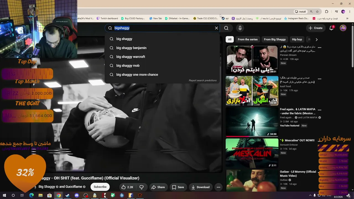Viewport: 354px width, 199px height.
Task: Dislike the video with thumbs down
Action: (142, 187)
